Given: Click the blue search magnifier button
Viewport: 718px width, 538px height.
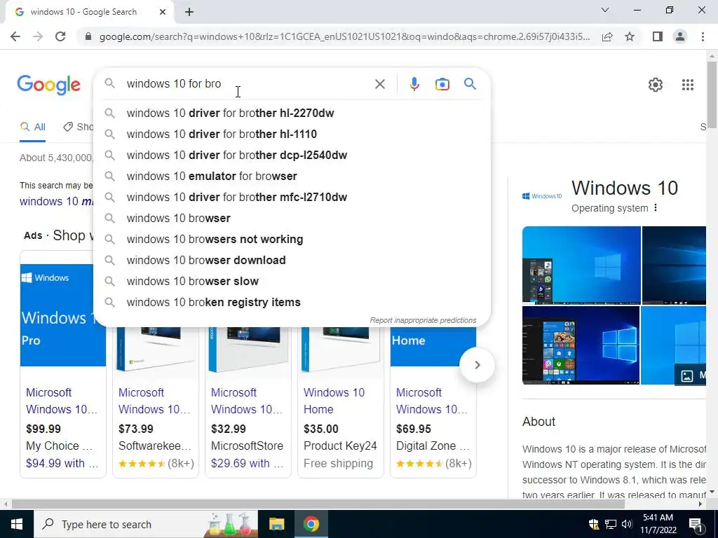Looking at the screenshot, I should [x=470, y=84].
